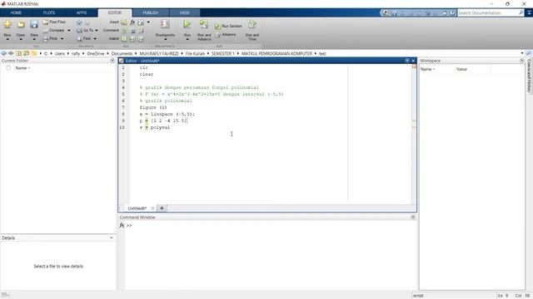Increase indent icon
Image resolution: width=533 pixels, height=299 pixels.
[x=132, y=39]
